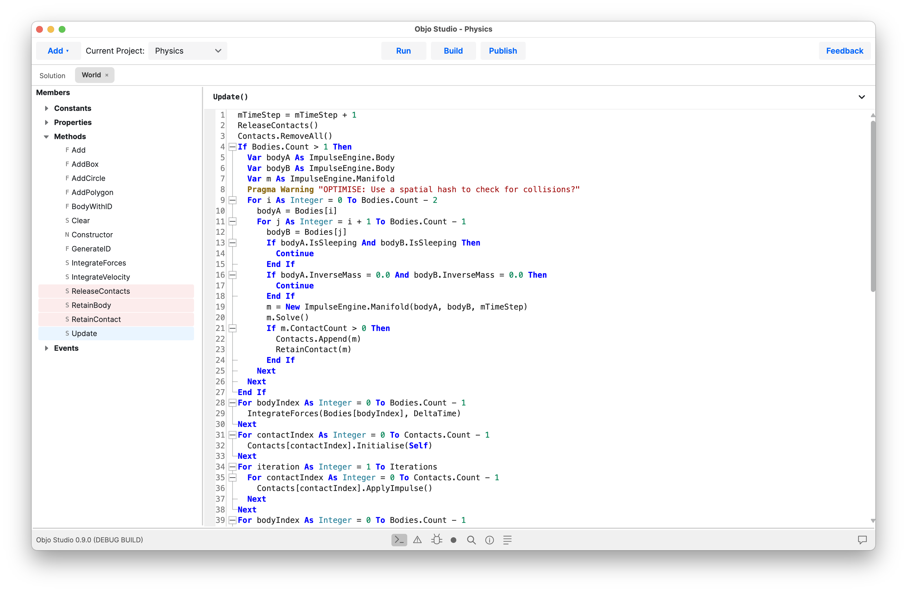Open the chat bubble icon at bottom right
Viewport: 907px width, 592px height.
pos(862,540)
